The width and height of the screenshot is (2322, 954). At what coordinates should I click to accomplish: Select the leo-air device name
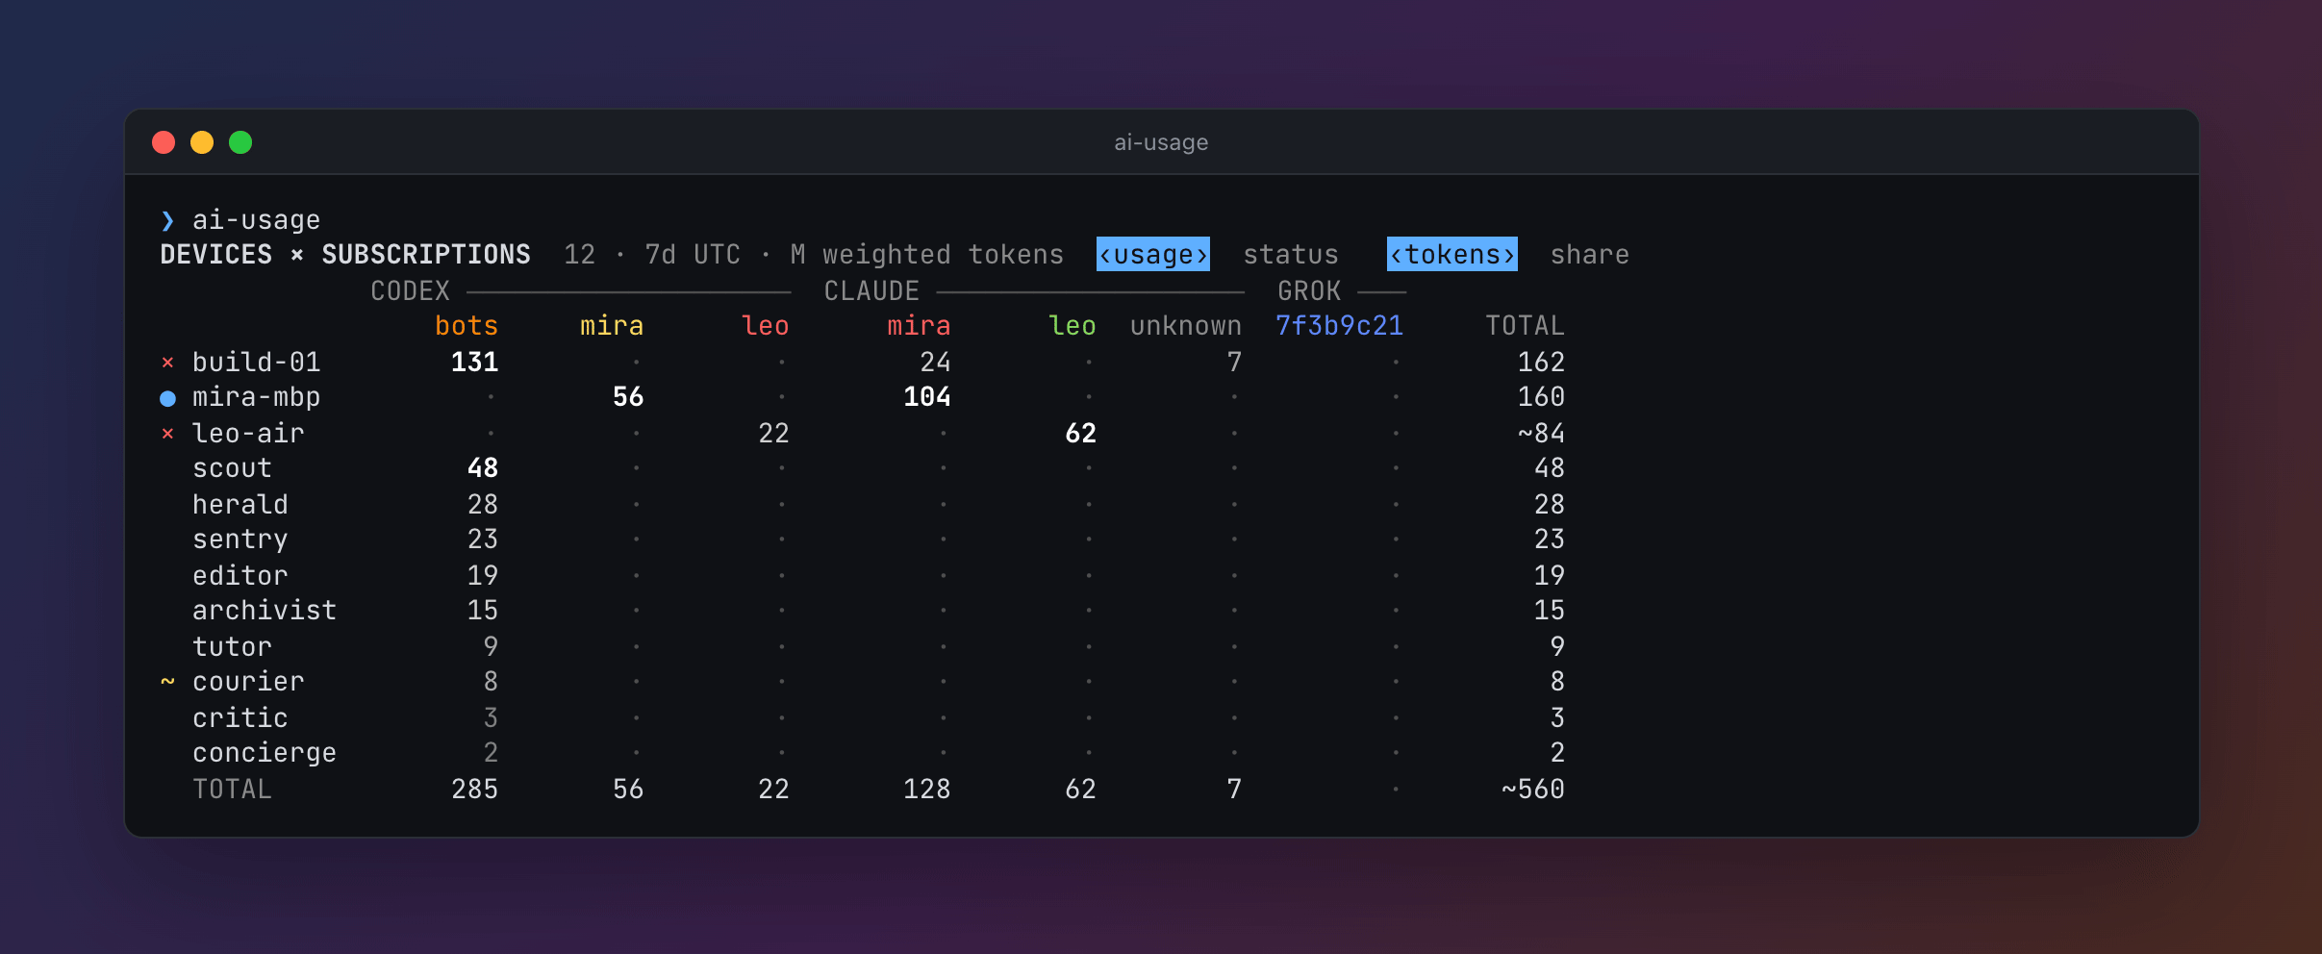(x=248, y=434)
